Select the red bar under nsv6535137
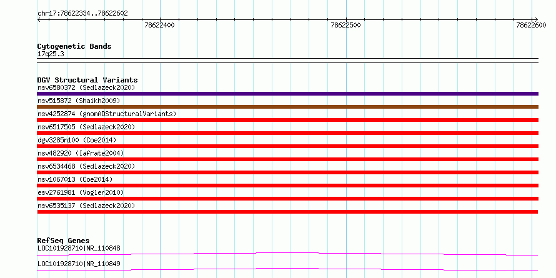Viewport: 556px width, 278px height. point(287,212)
